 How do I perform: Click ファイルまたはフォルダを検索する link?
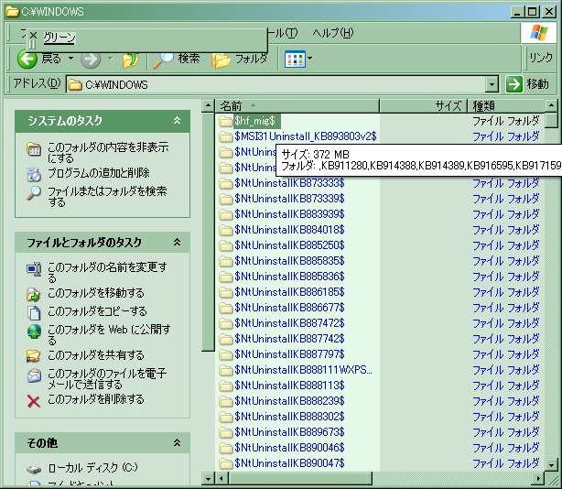pyautogui.click(x=107, y=197)
